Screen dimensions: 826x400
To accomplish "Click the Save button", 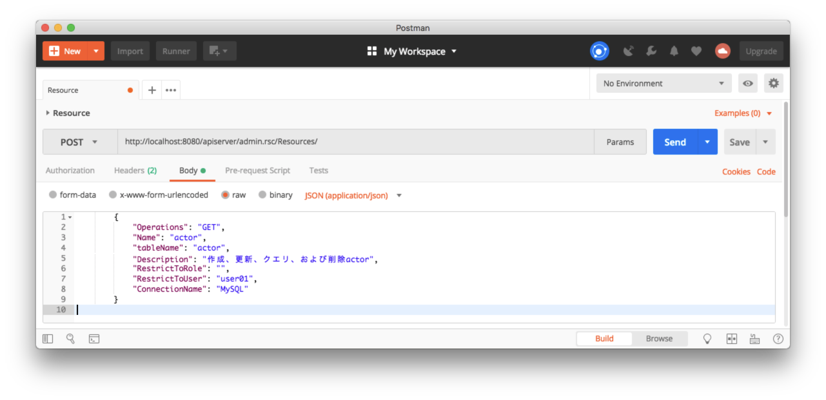I will tap(740, 142).
